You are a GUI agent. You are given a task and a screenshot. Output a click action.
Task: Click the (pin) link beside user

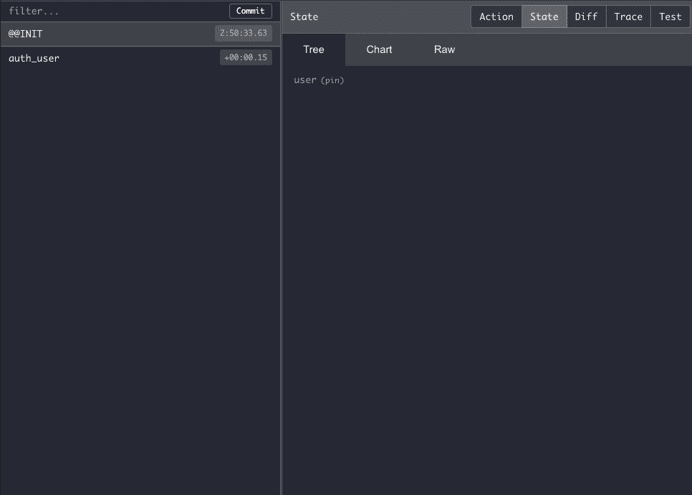click(x=332, y=80)
